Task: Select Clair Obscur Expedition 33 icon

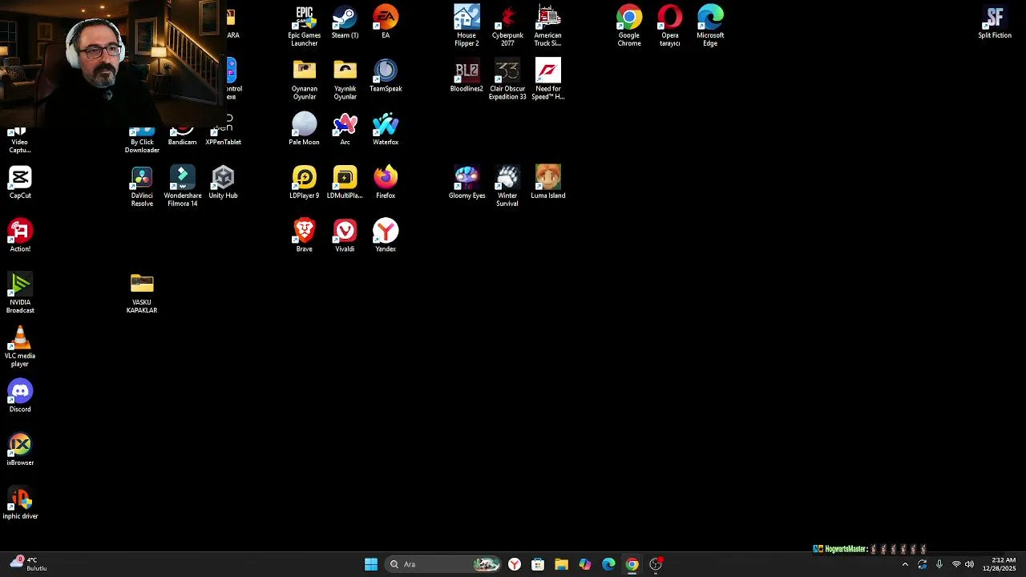Action: (x=507, y=79)
